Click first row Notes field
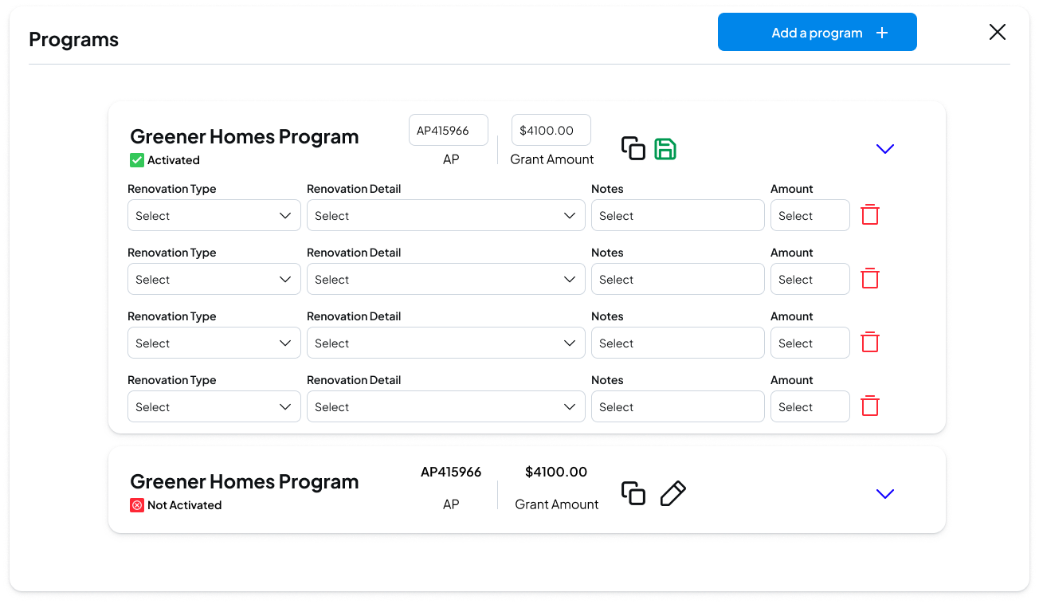Viewport: 1039px width, 604px height. pyautogui.click(x=678, y=215)
